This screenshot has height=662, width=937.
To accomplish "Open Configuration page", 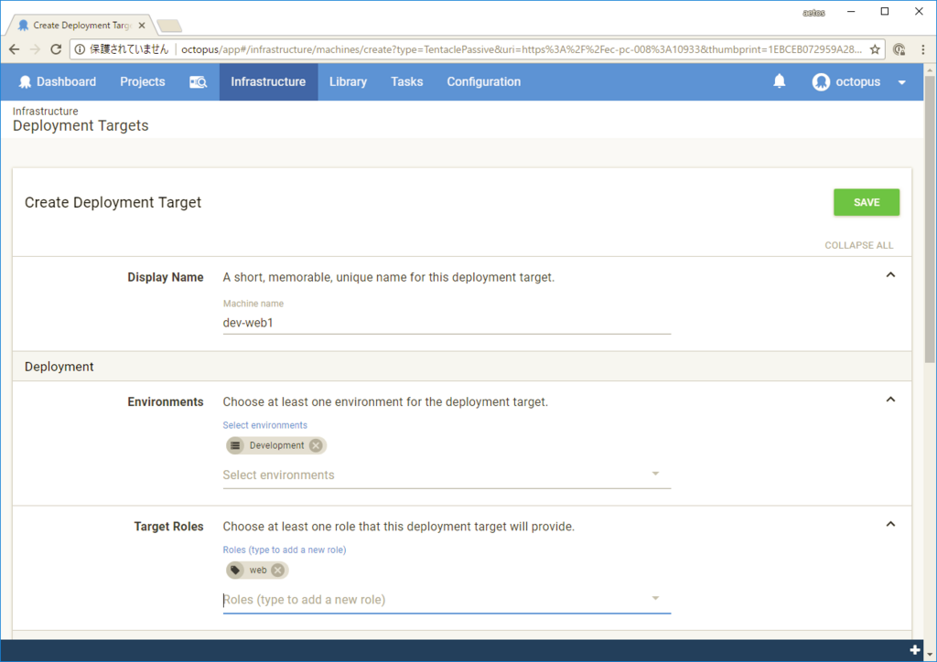I will click(484, 81).
